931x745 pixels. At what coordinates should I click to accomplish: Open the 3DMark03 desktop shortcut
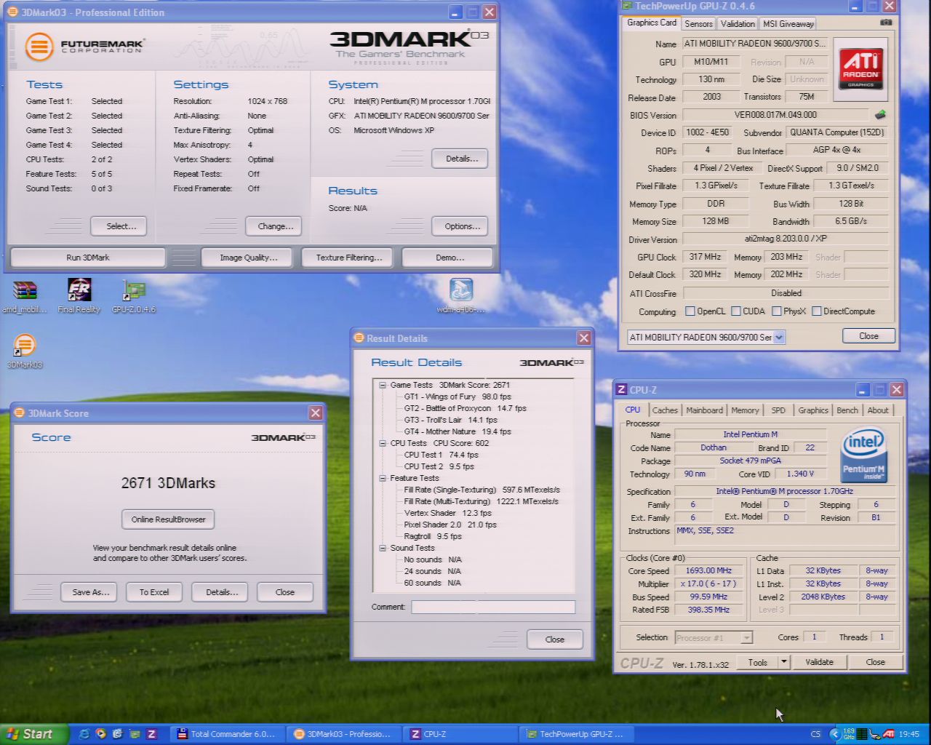(25, 345)
